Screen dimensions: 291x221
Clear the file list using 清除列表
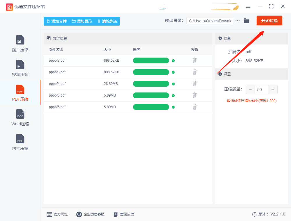point(107,21)
